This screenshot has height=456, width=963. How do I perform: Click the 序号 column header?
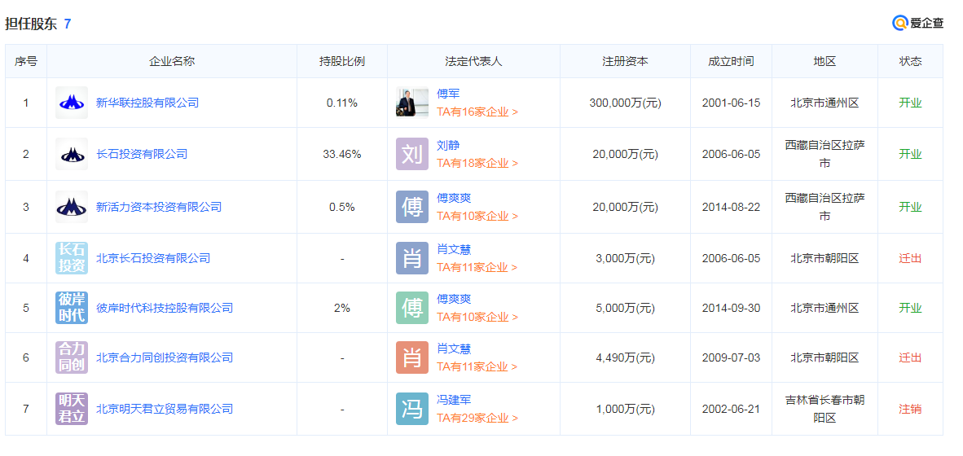tap(26, 61)
